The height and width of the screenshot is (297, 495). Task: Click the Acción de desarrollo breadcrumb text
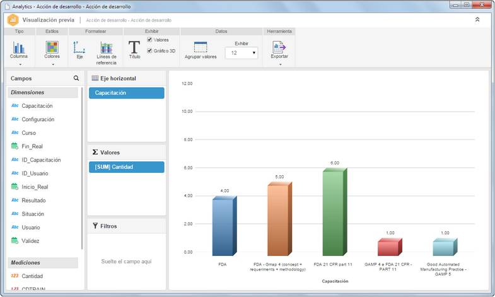(129, 20)
